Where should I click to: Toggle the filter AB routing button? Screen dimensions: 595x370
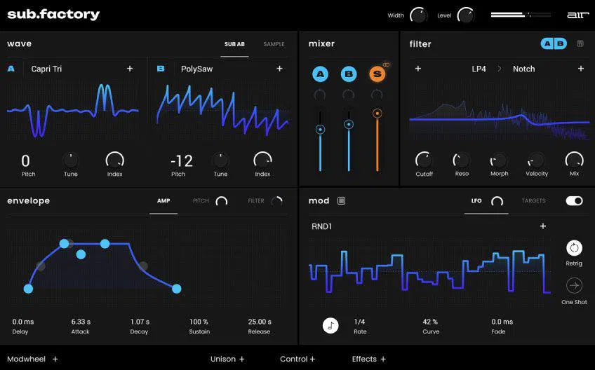(x=554, y=43)
